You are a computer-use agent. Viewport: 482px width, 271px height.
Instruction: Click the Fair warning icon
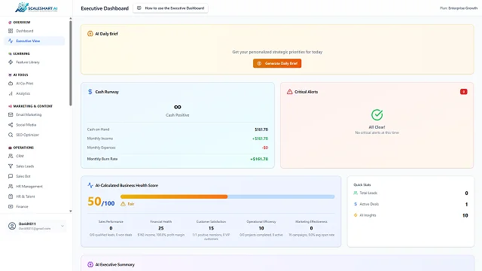(123, 204)
